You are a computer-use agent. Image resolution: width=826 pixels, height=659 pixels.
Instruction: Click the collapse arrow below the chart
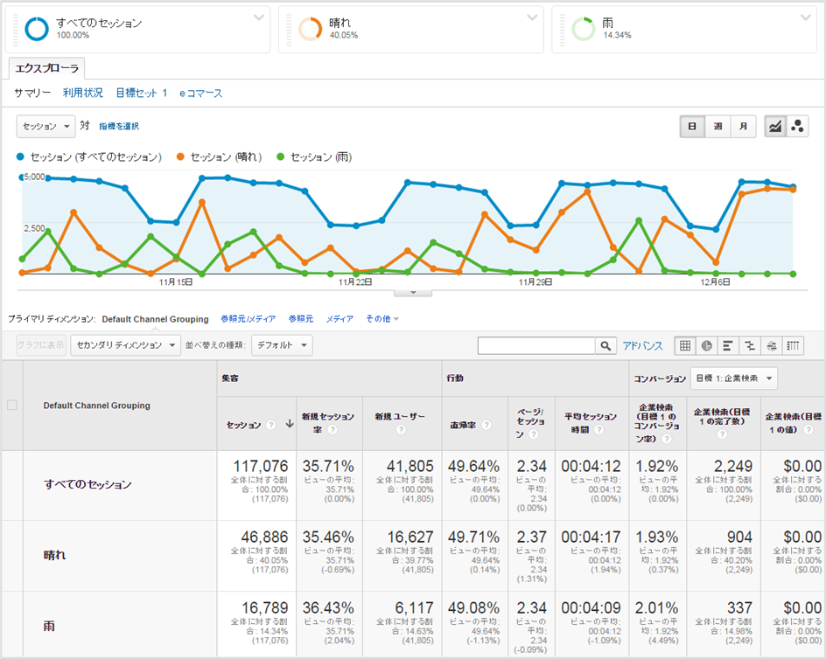pyautogui.click(x=413, y=293)
